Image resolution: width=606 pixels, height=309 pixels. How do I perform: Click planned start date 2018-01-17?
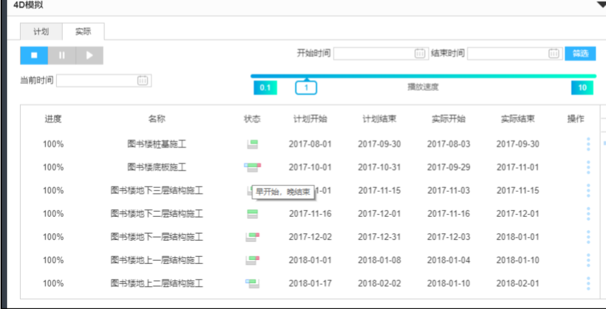[x=310, y=283]
